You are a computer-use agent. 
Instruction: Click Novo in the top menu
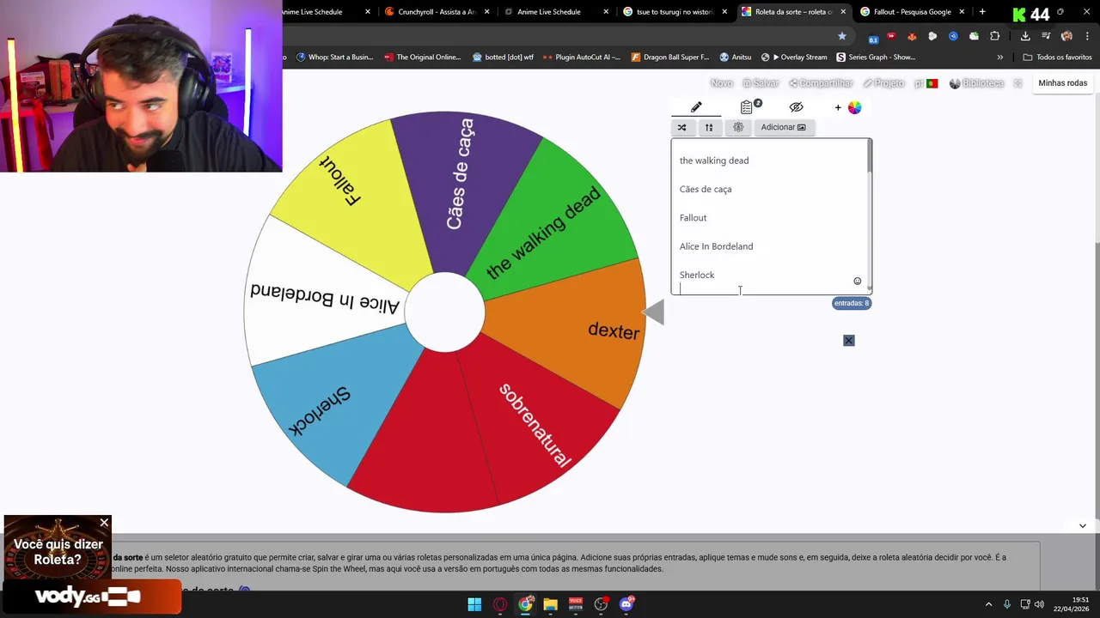coord(722,83)
